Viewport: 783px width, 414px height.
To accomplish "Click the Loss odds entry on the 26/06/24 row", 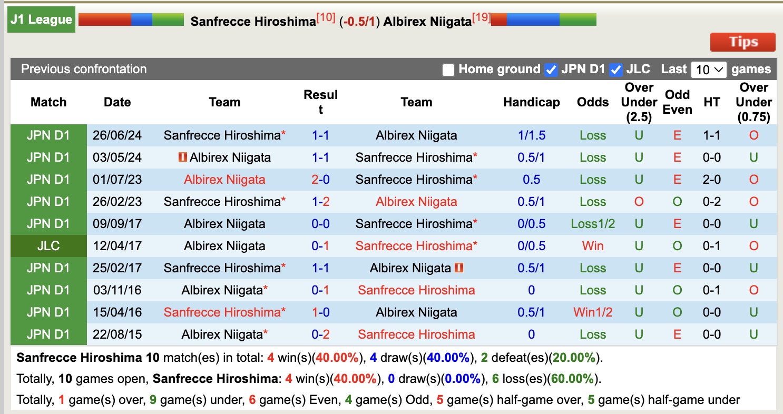I will click(x=592, y=135).
